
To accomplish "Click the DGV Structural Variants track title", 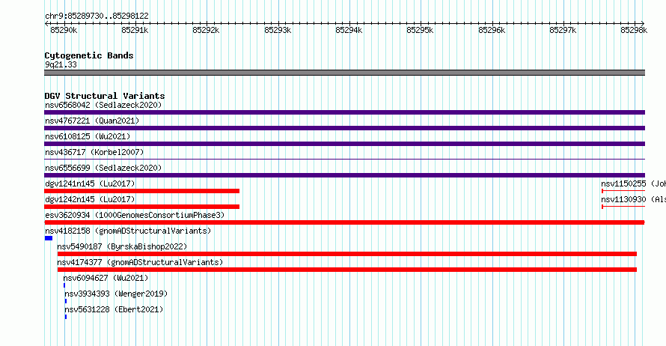I will (105, 96).
